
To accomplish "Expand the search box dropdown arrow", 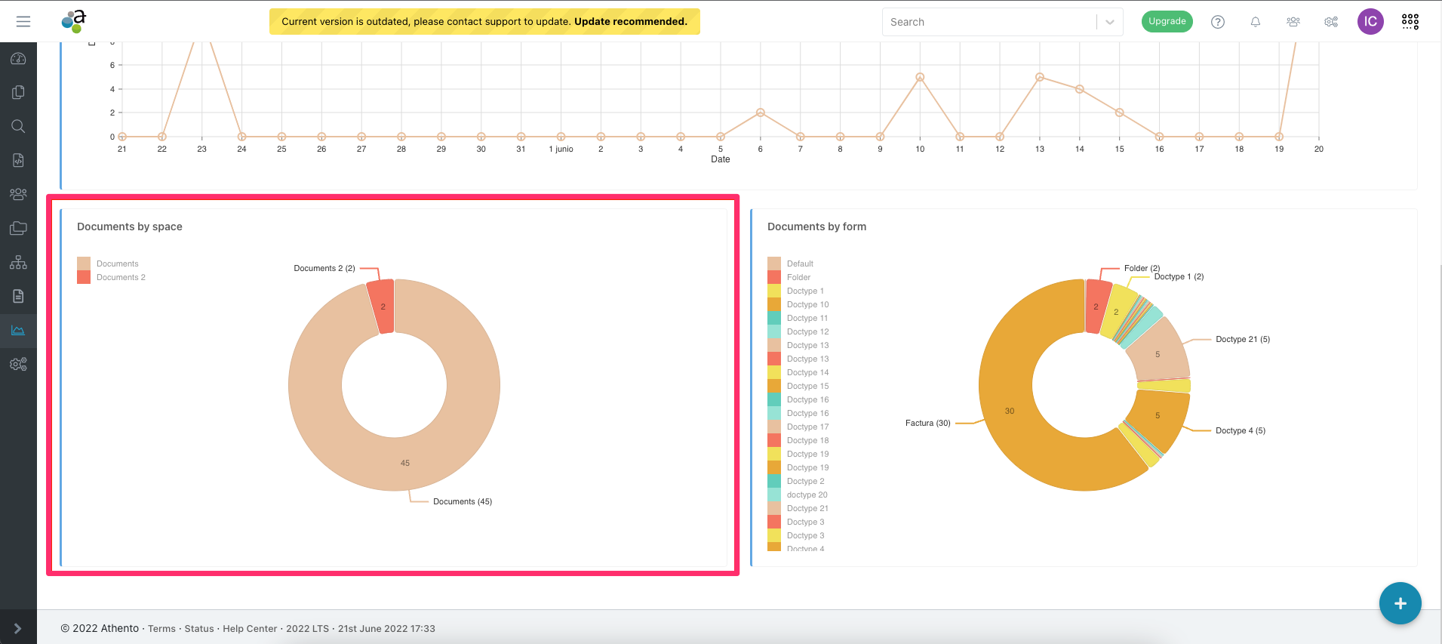I will [1110, 22].
